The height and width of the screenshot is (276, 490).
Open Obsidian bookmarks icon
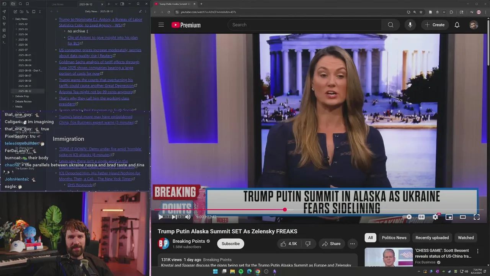coord(28,4)
